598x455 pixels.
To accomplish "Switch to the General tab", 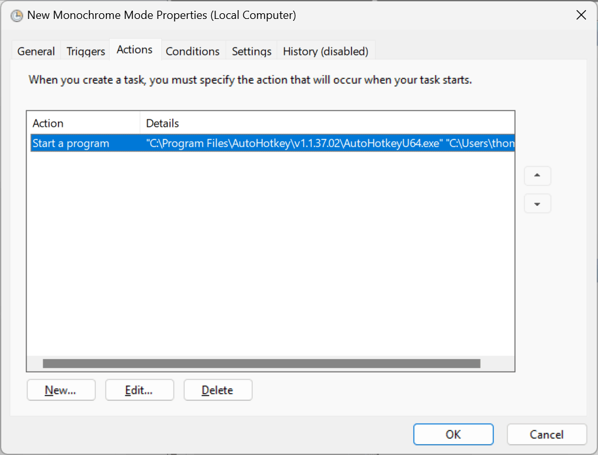I will (36, 51).
